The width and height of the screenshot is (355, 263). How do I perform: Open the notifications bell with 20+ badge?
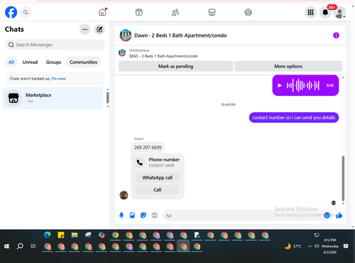pyautogui.click(x=325, y=12)
